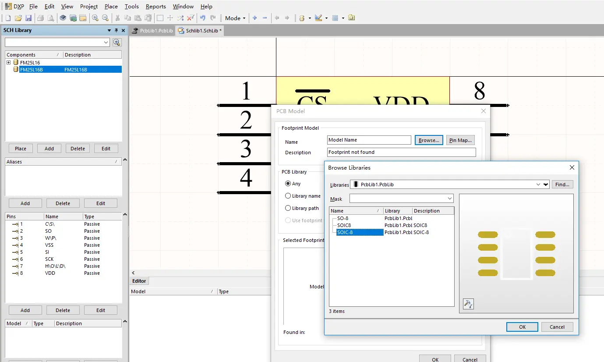
Task: Switch to the PcbLib1.PcbLib tab
Action: tap(153, 31)
